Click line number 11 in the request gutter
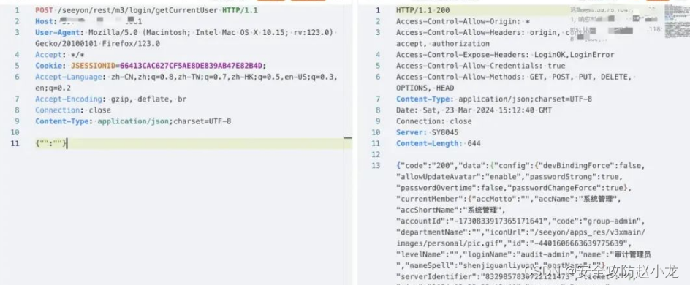690x285 pixels. 15,143
